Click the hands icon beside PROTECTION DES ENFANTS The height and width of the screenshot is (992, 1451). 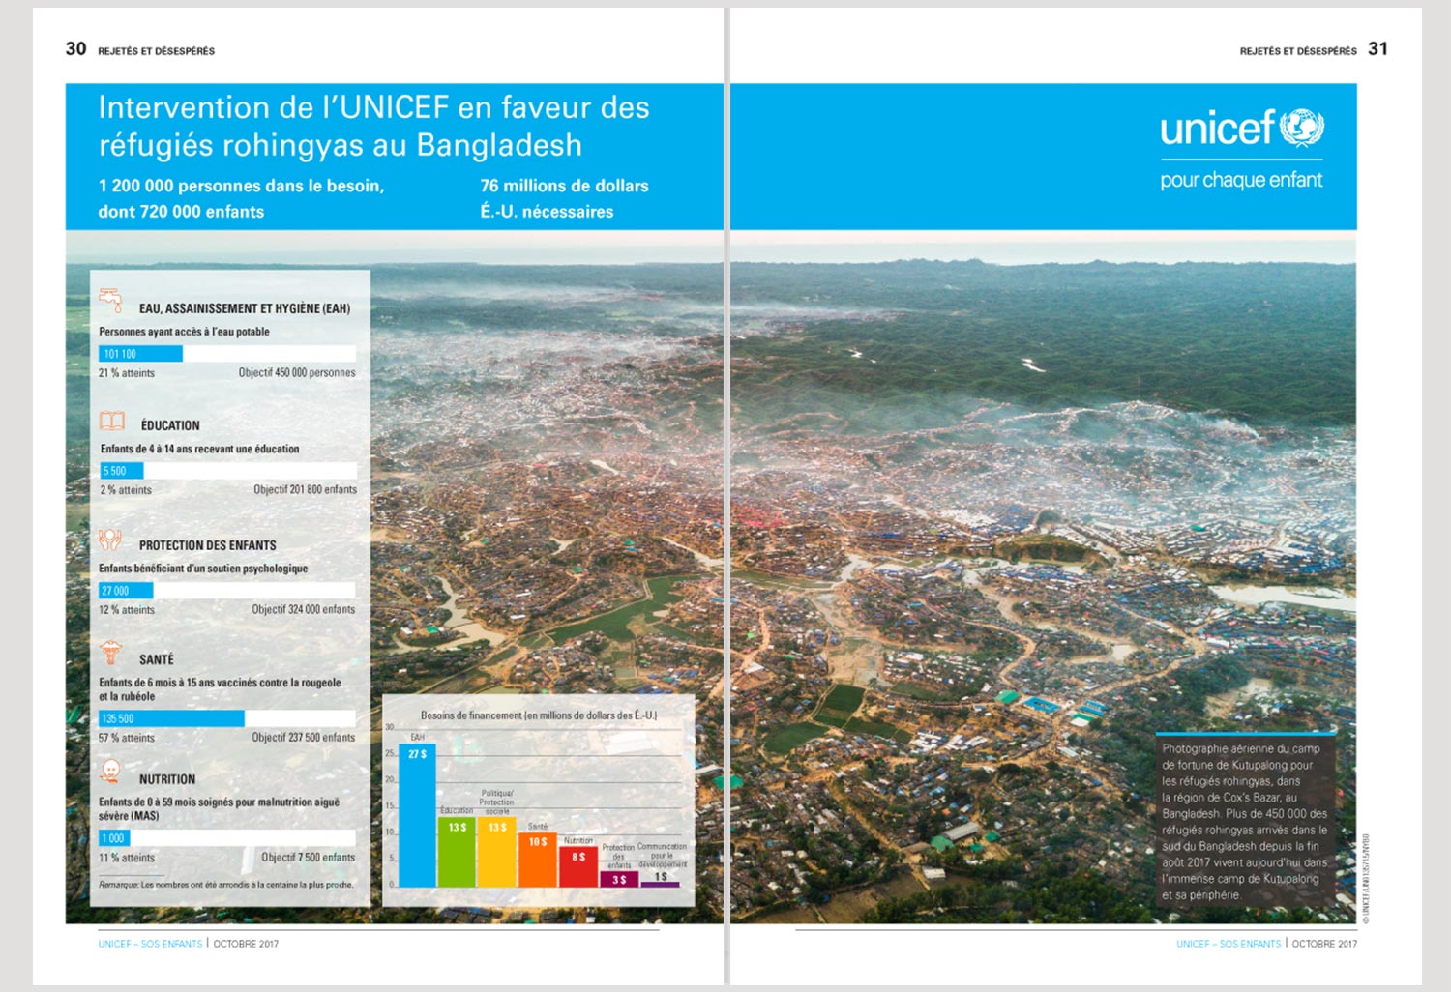coord(110,540)
